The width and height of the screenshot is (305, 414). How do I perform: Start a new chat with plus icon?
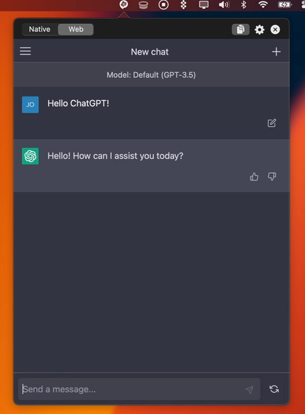276,52
